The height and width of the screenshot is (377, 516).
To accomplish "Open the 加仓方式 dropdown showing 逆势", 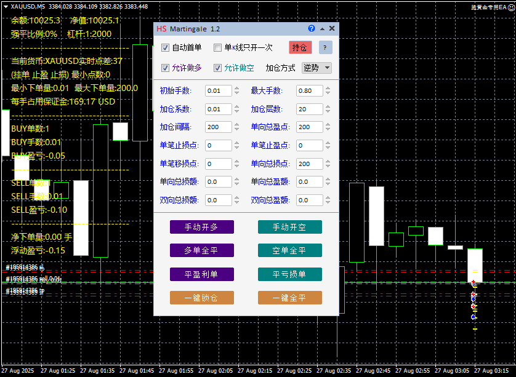I will 316,68.
